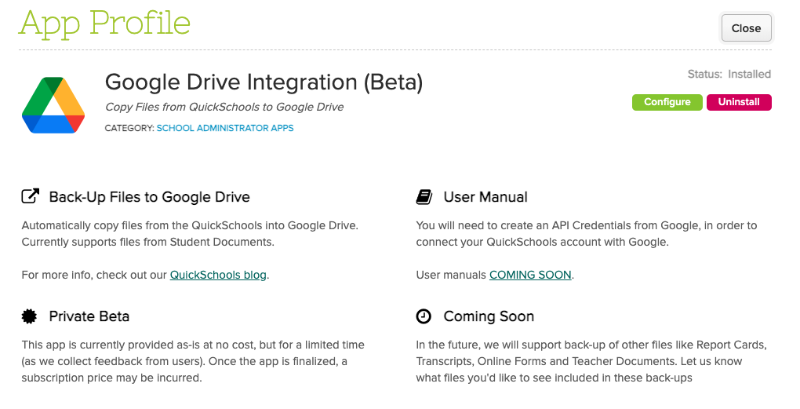Click the Status: Installed text
The height and width of the screenshot is (409, 800).
click(729, 75)
